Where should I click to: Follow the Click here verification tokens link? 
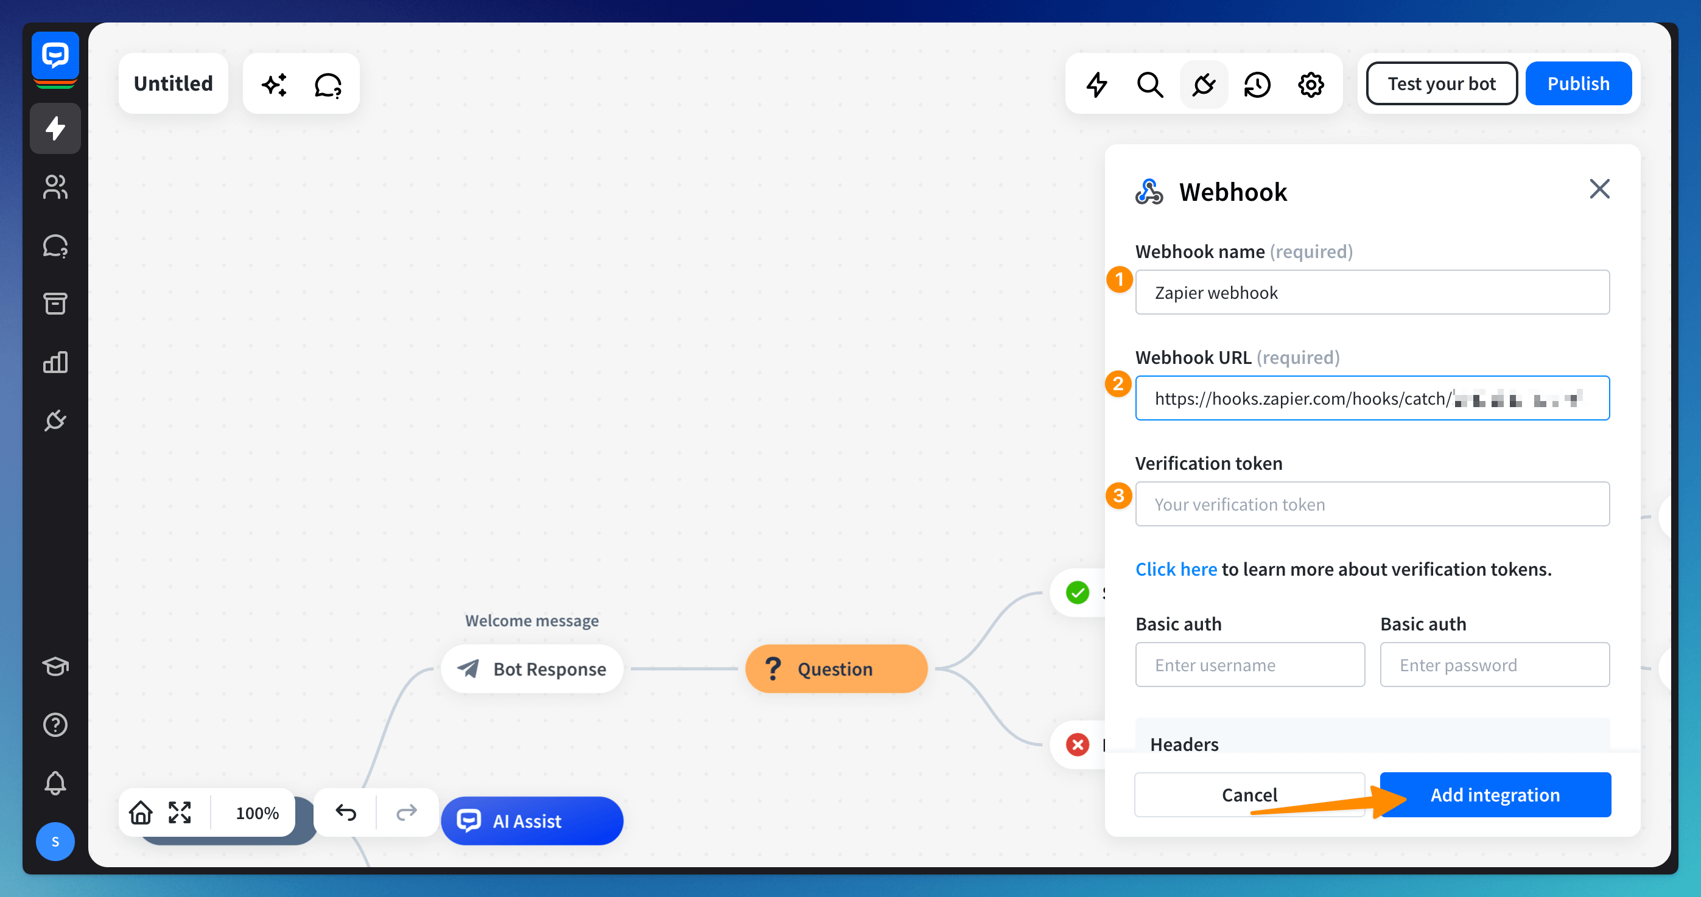(x=1176, y=569)
